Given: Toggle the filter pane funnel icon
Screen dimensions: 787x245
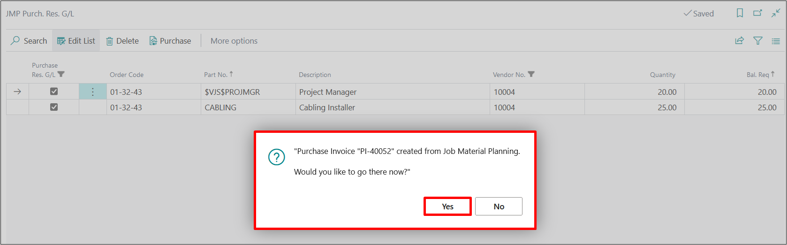Looking at the screenshot, I should click(757, 41).
